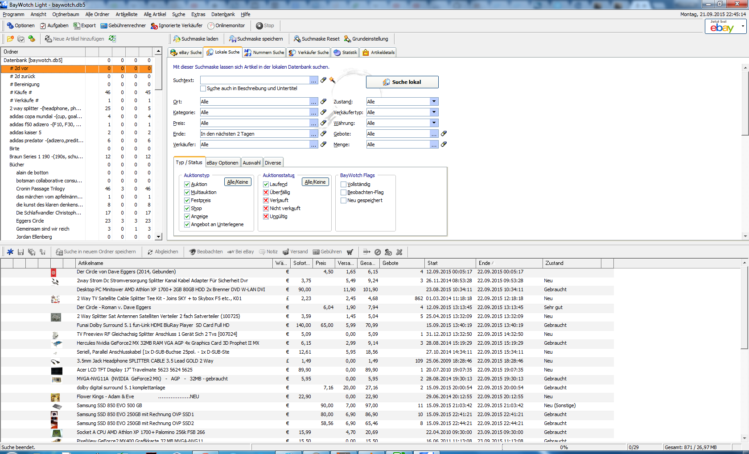Uncheck the Festpreis auction type

coord(187,201)
